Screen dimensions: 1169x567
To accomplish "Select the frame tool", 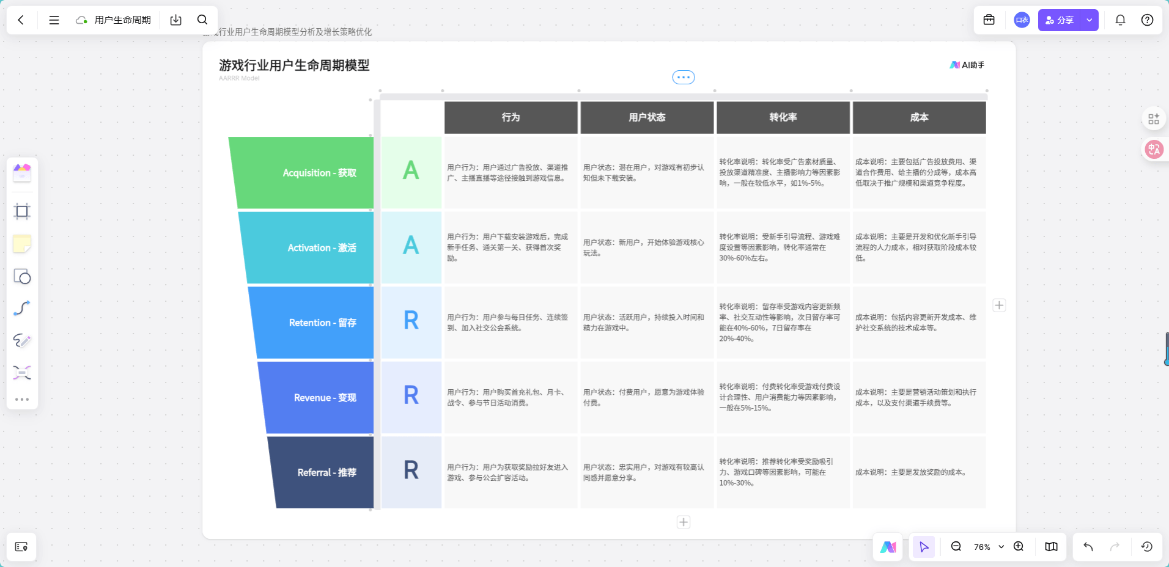I will [22, 211].
